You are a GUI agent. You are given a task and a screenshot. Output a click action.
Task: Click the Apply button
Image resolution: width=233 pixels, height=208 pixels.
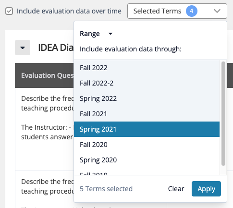tap(206, 189)
